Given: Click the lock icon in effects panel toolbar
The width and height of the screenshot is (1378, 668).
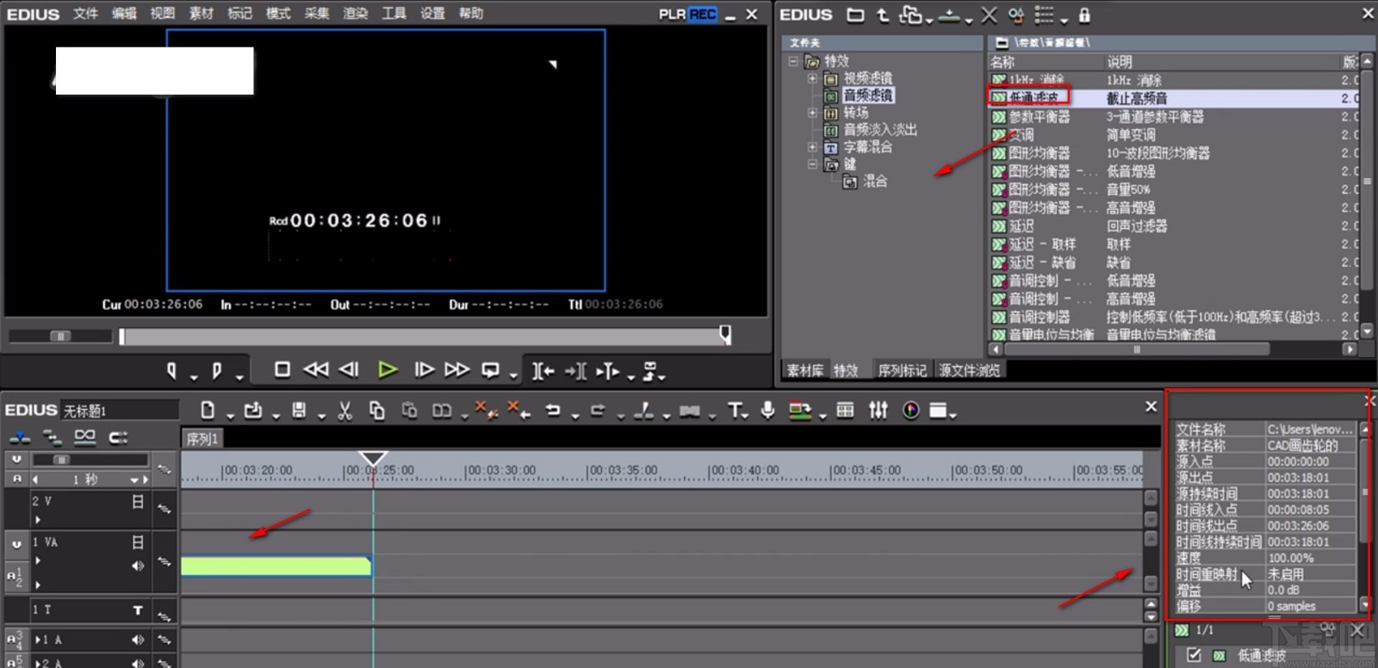Looking at the screenshot, I should pyautogui.click(x=1084, y=15).
